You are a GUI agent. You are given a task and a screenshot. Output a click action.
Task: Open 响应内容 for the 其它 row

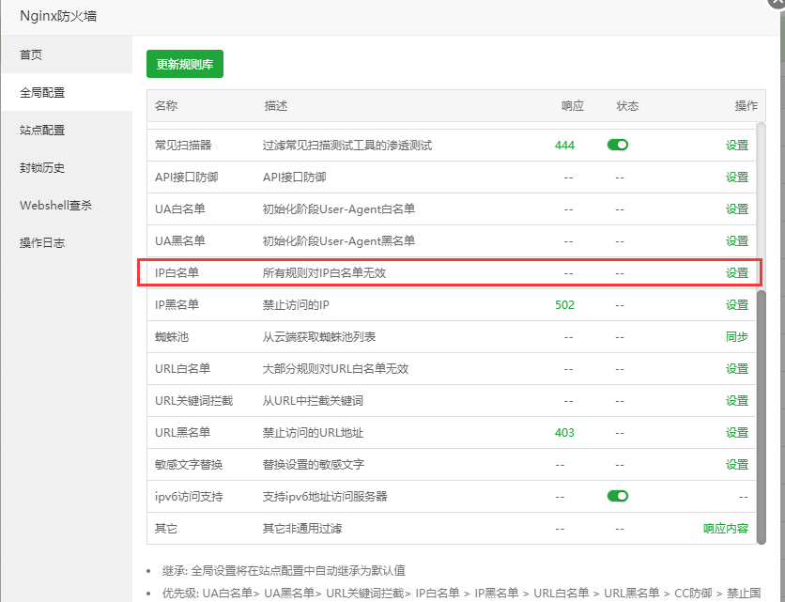[x=726, y=529]
